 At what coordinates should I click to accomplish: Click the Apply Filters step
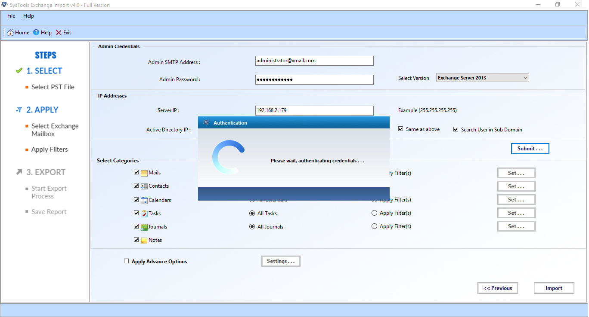point(50,149)
